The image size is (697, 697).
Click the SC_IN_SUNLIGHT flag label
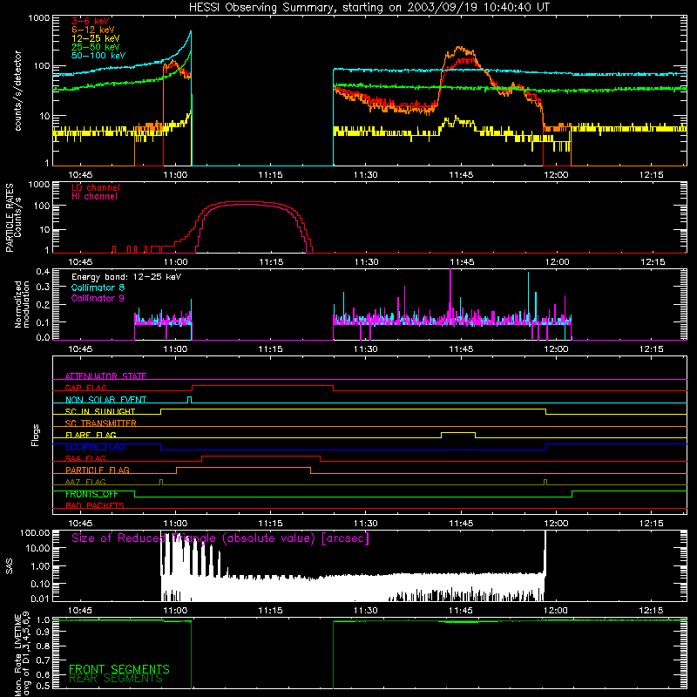point(100,411)
